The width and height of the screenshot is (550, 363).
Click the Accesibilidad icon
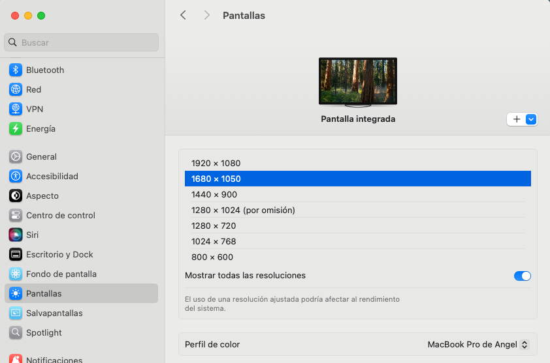[16, 176]
